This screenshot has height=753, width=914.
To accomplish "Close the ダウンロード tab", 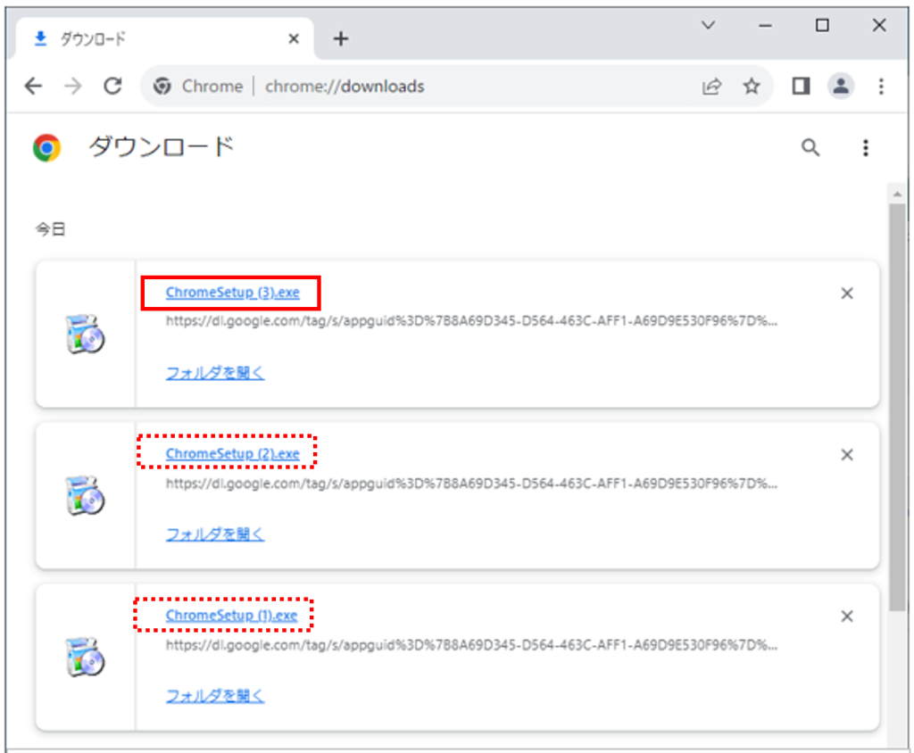I will [x=294, y=38].
